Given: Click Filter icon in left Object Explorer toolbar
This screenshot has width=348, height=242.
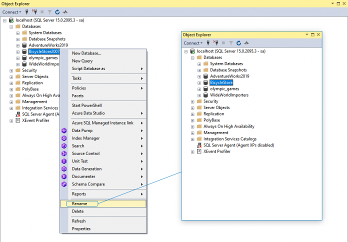Looking at the screenshot, I should (x=49, y=12).
